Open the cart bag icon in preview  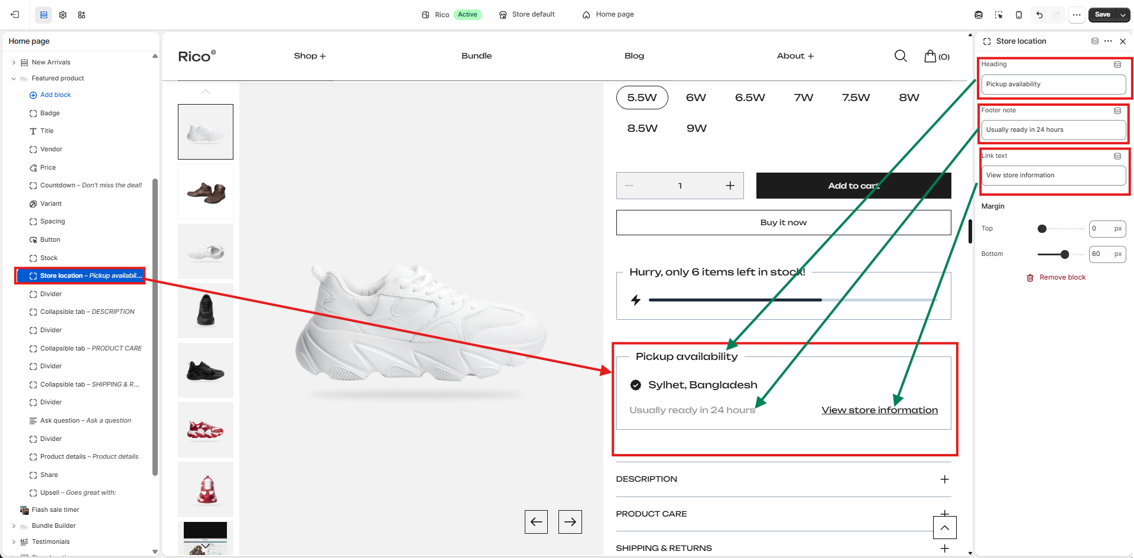(x=937, y=56)
